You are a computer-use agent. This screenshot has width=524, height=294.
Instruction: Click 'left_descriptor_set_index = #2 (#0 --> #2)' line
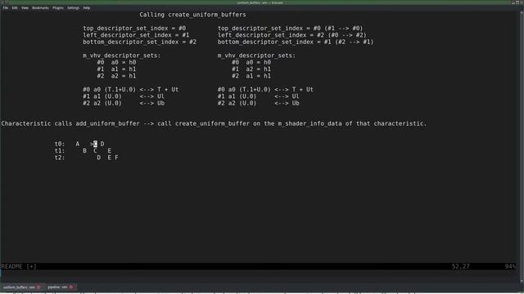point(292,35)
